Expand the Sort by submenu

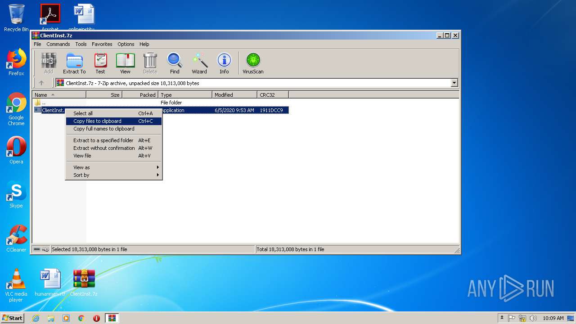pyautogui.click(x=114, y=175)
